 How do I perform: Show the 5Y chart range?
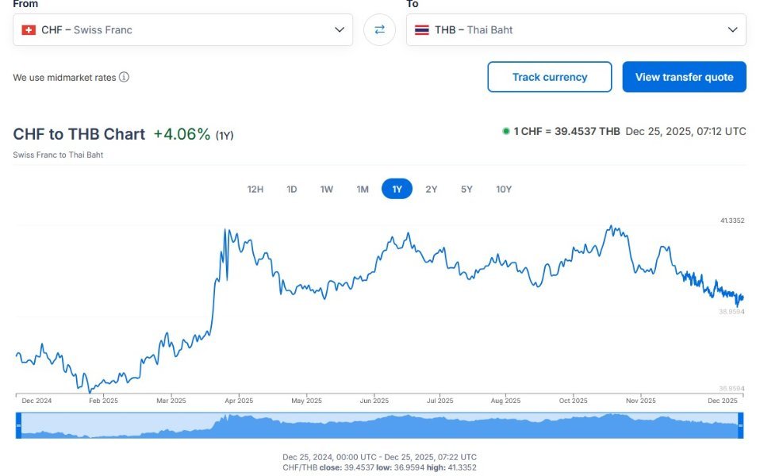pos(466,190)
